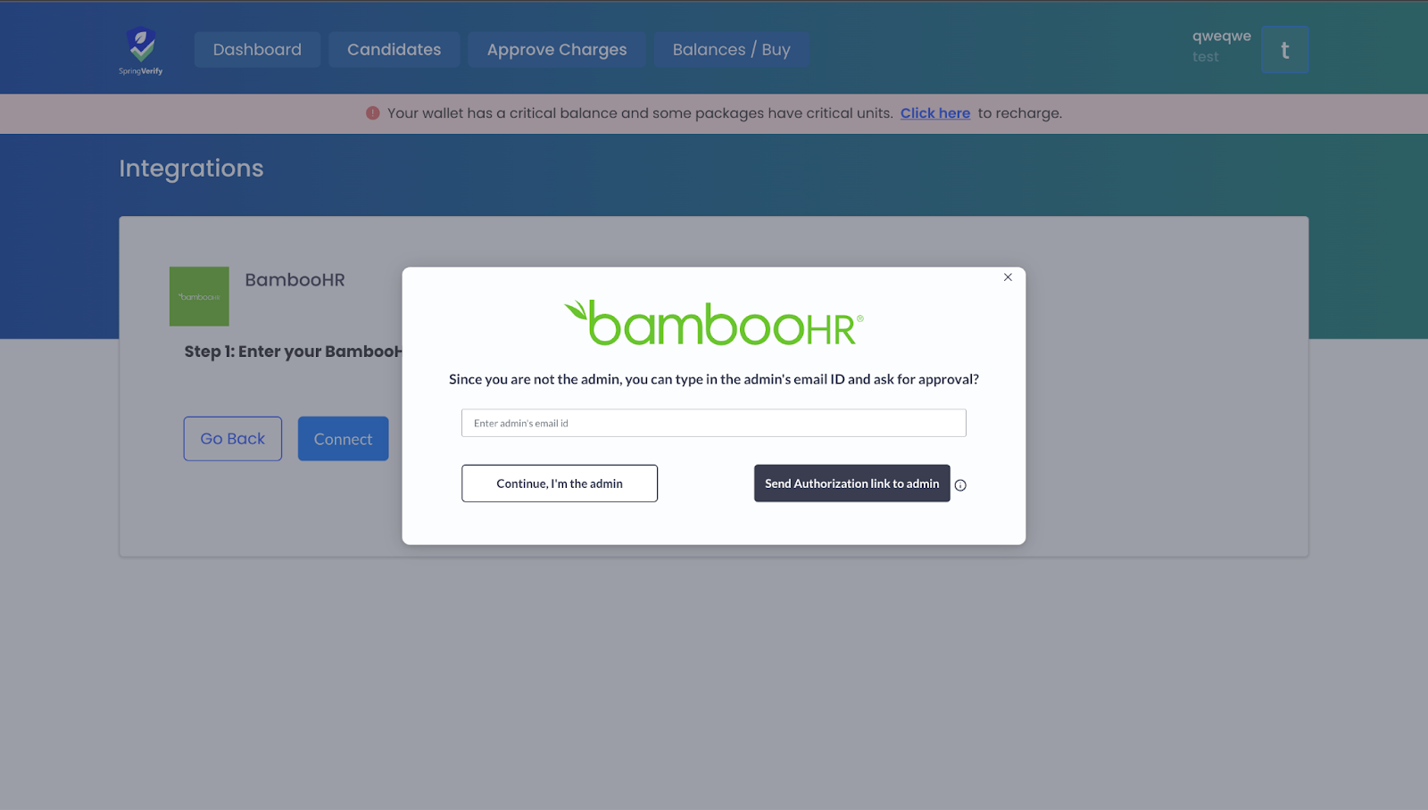Click the Go Back button

(x=233, y=439)
